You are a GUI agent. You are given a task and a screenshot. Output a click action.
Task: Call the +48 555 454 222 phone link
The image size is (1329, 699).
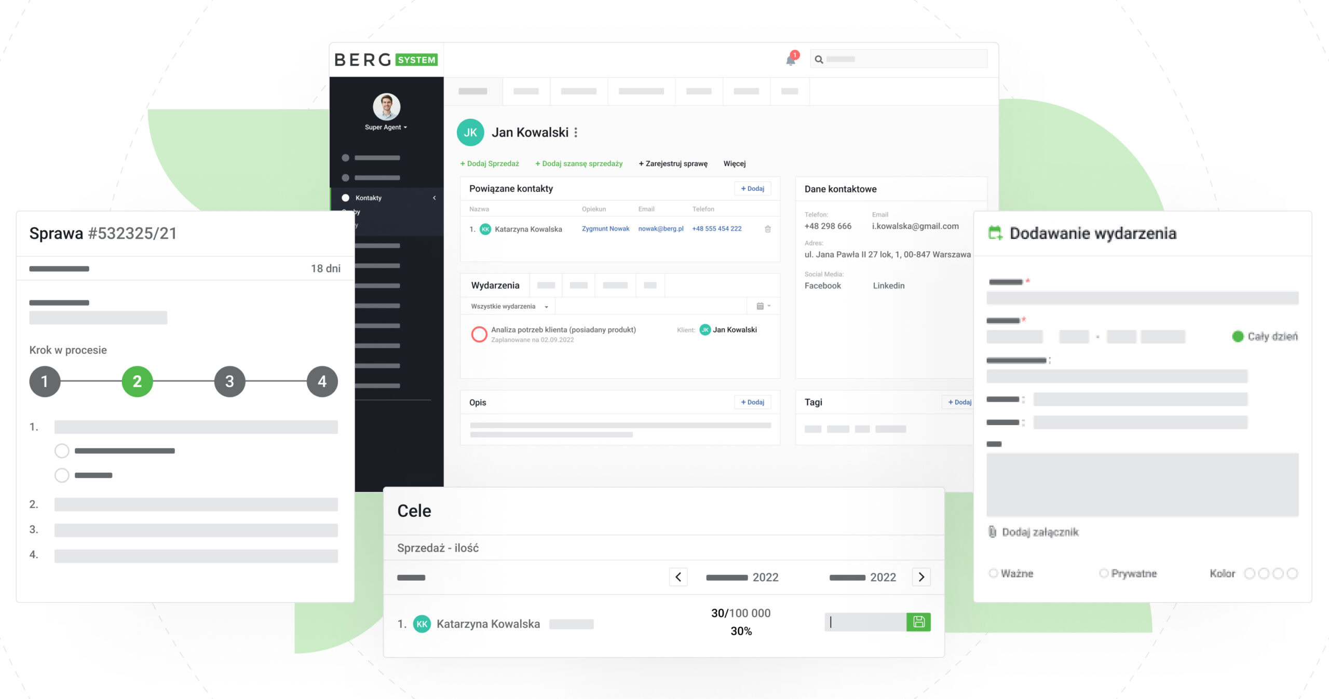[x=717, y=229]
